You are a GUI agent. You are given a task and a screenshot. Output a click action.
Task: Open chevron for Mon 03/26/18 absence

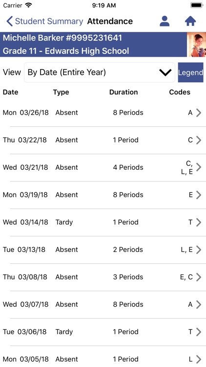click(199, 113)
